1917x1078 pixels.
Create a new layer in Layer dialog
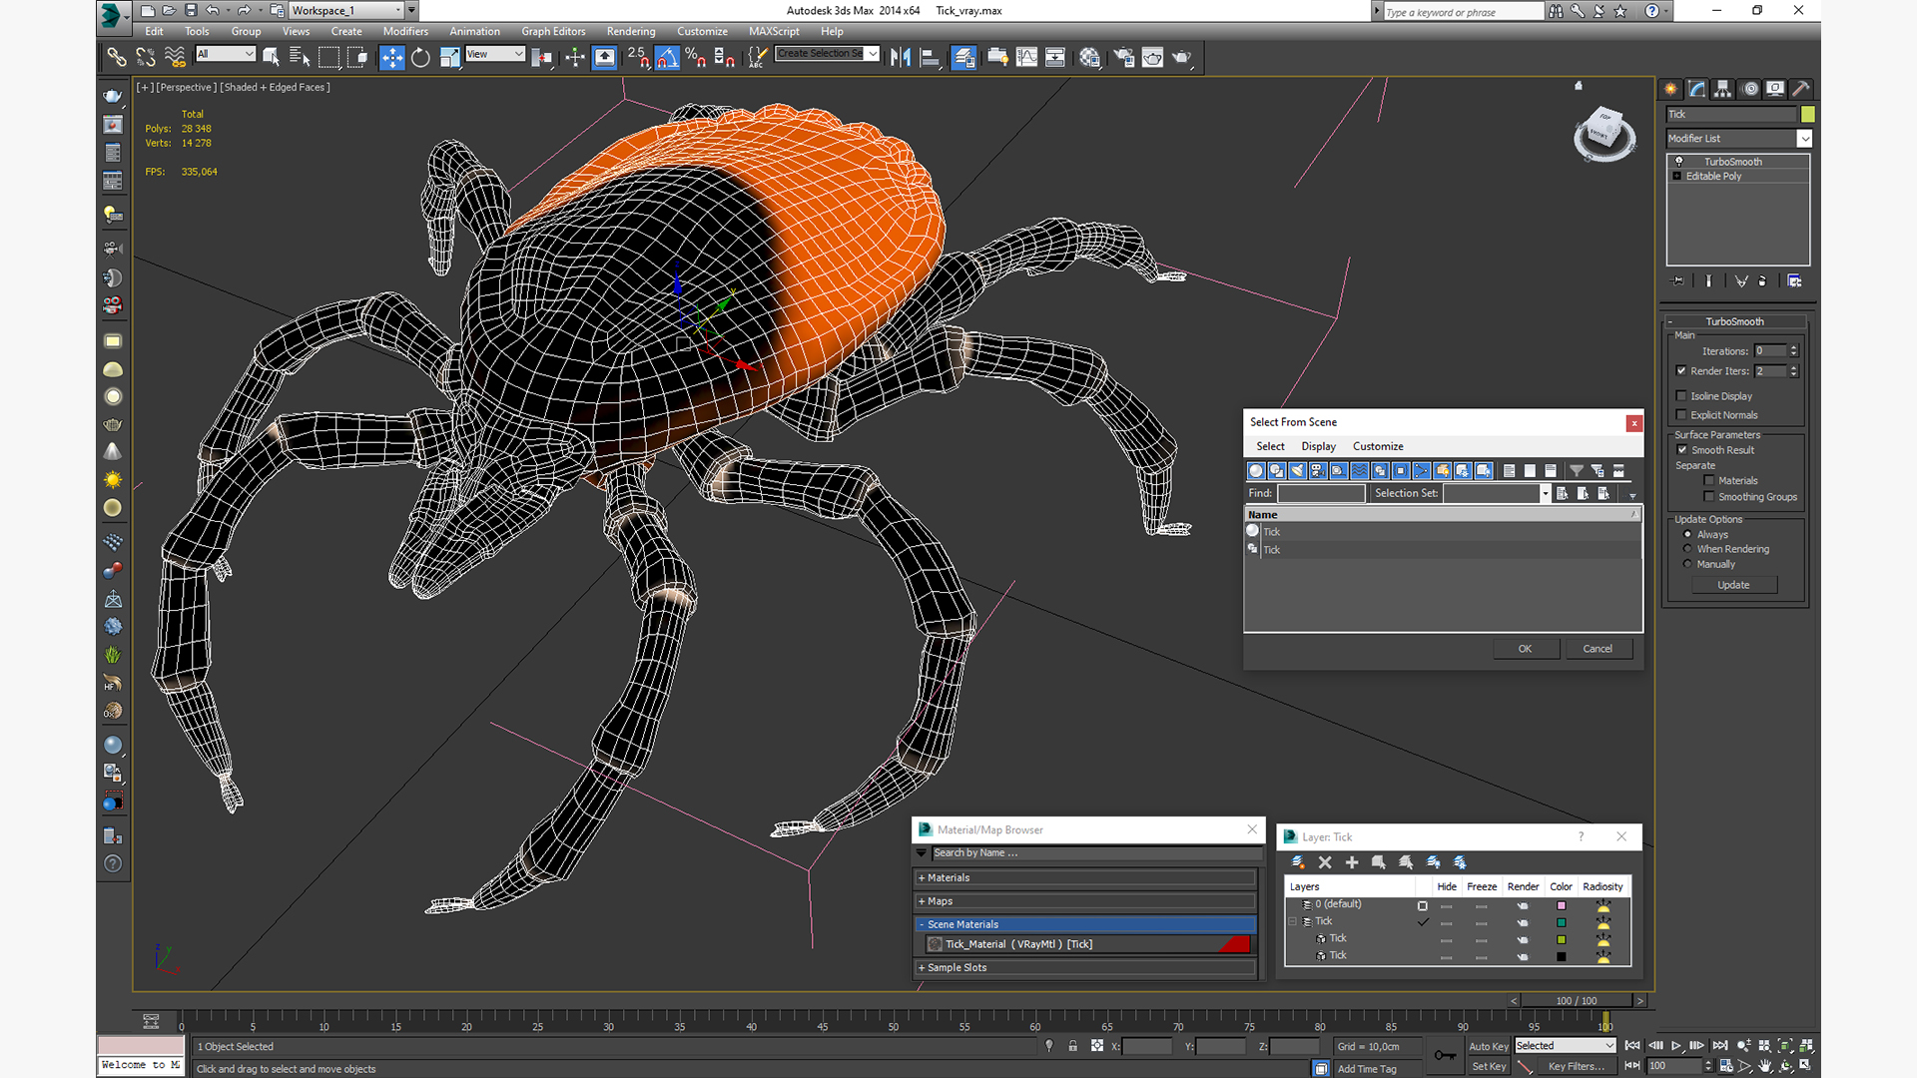point(1298,862)
